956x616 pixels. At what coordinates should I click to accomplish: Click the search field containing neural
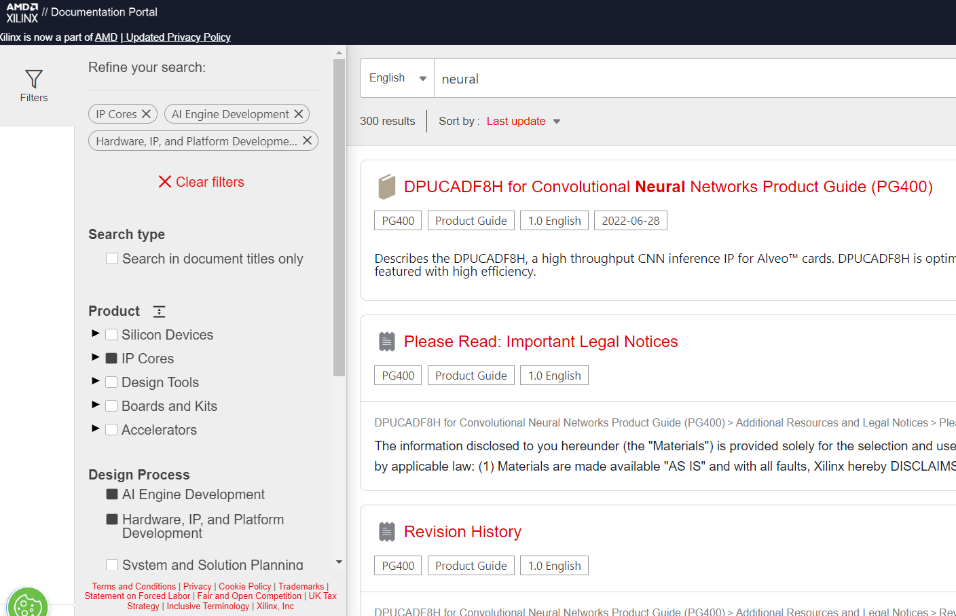695,78
